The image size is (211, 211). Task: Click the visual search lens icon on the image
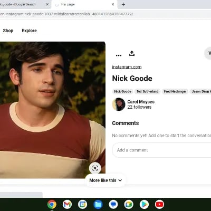tap(95, 168)
